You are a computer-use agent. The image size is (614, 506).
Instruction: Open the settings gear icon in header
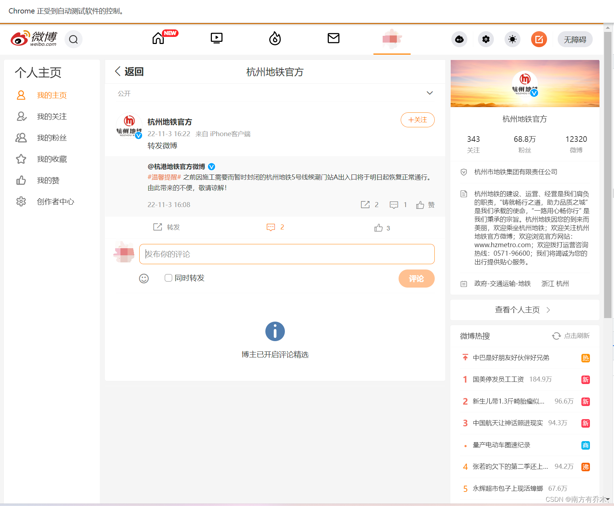click(x=486, y=39)
